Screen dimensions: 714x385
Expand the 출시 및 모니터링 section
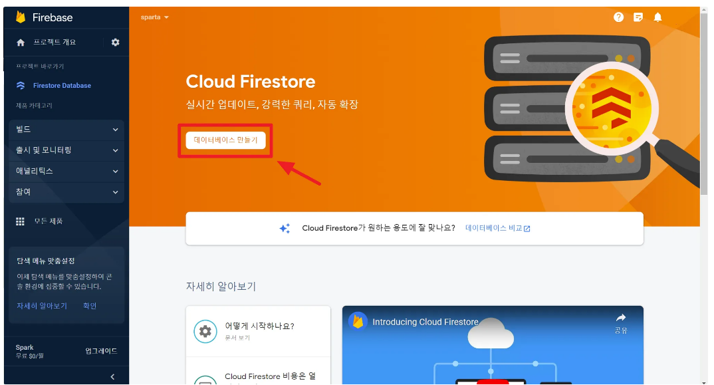tap(66, 150)
